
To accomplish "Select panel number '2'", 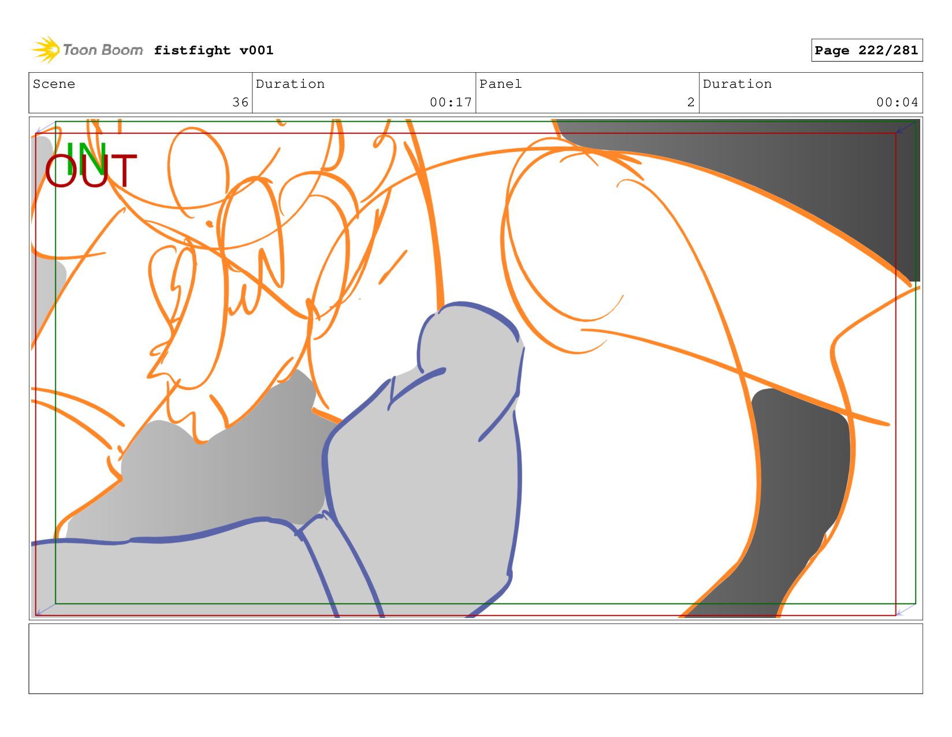I will click(x=691, y=102).
